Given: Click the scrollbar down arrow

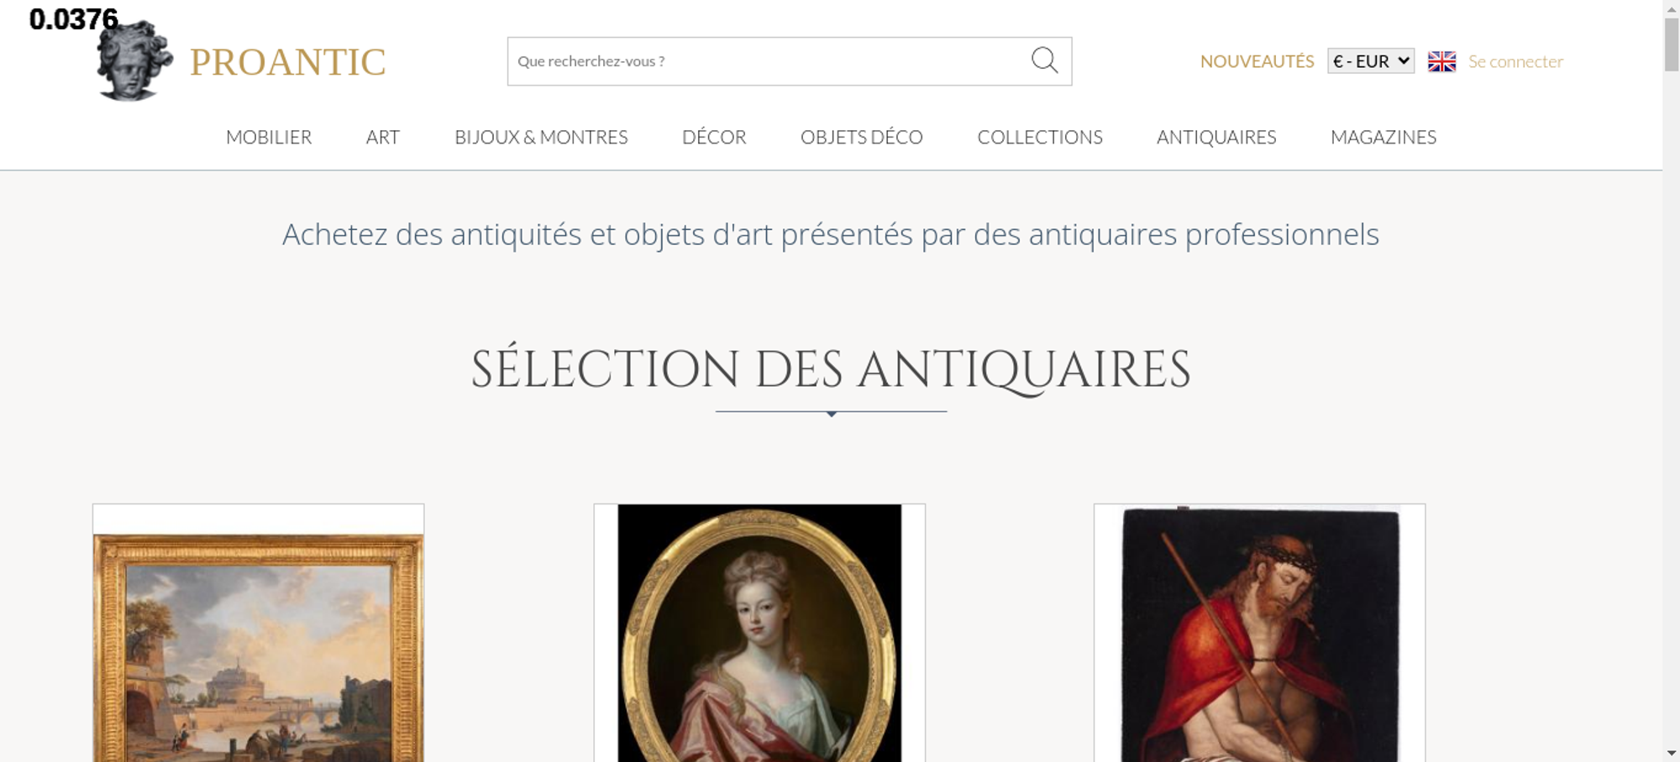Looking at the screenshot, I should pyautogui.click(x=1671, y=753).
